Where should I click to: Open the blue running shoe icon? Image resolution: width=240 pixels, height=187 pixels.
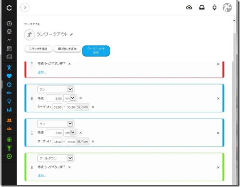coord(9,93)
